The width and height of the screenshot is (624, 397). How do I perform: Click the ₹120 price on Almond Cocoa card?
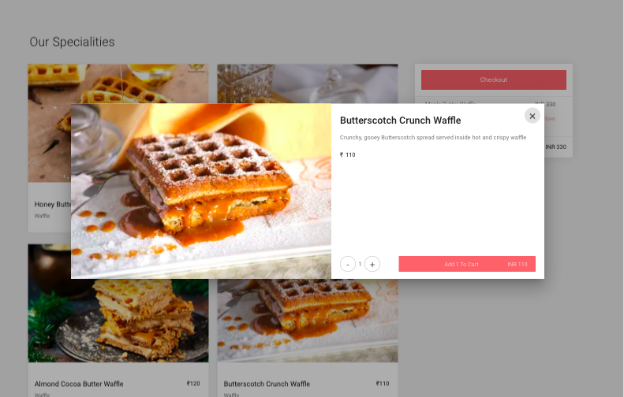pyautogui.click(x=193, y=384)
